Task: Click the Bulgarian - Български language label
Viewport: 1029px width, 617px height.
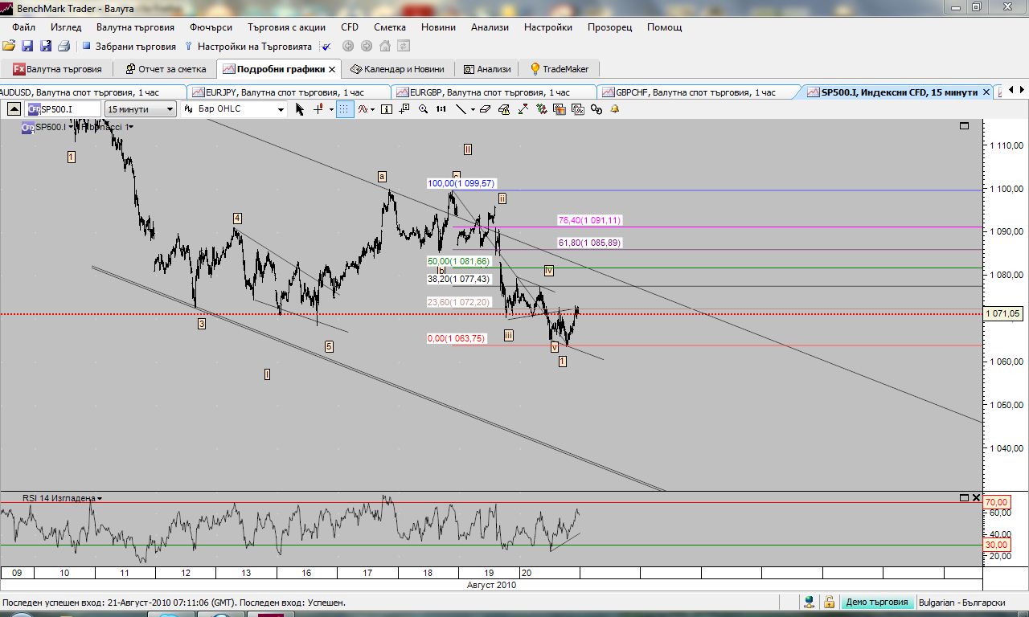Action: coord(961,602)
